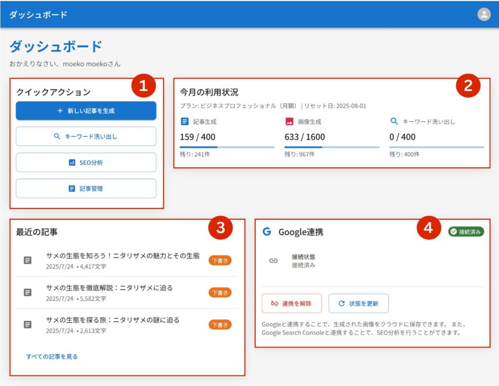Click document icon of third recent article
This screenshot has width=499, height=386.
click(x=28, y=324)
